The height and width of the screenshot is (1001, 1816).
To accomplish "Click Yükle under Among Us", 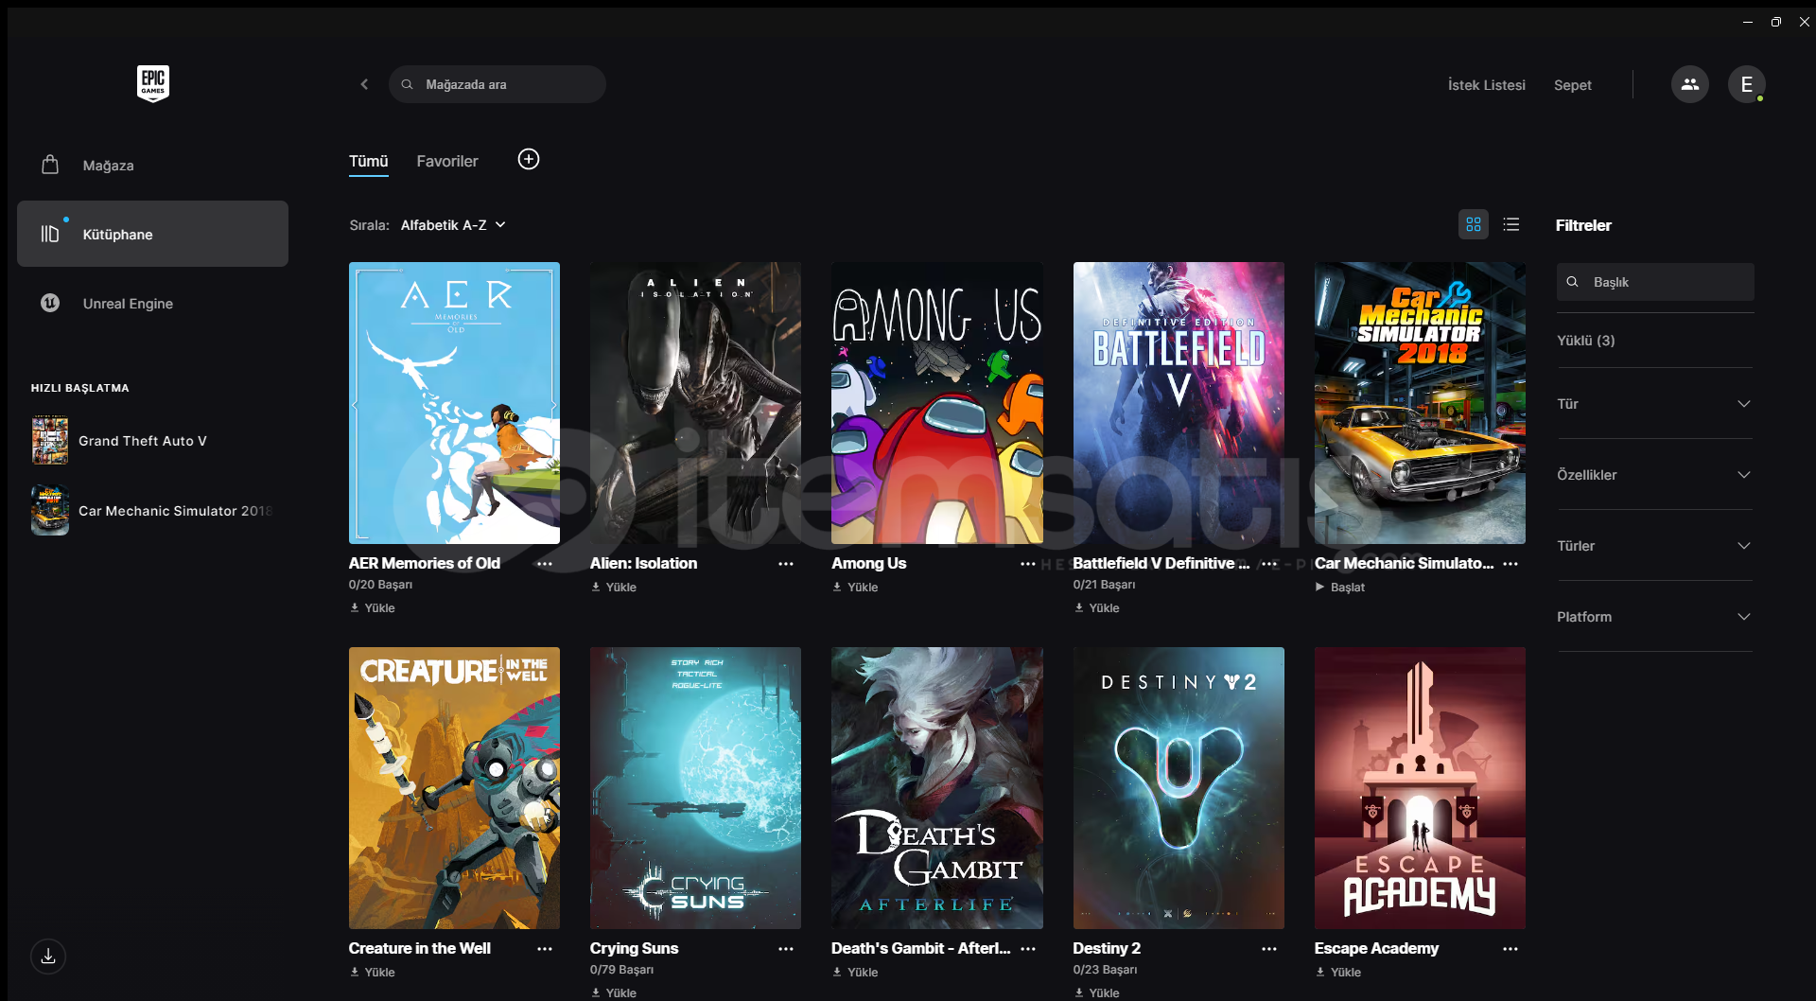I will [x=855, y=588].
